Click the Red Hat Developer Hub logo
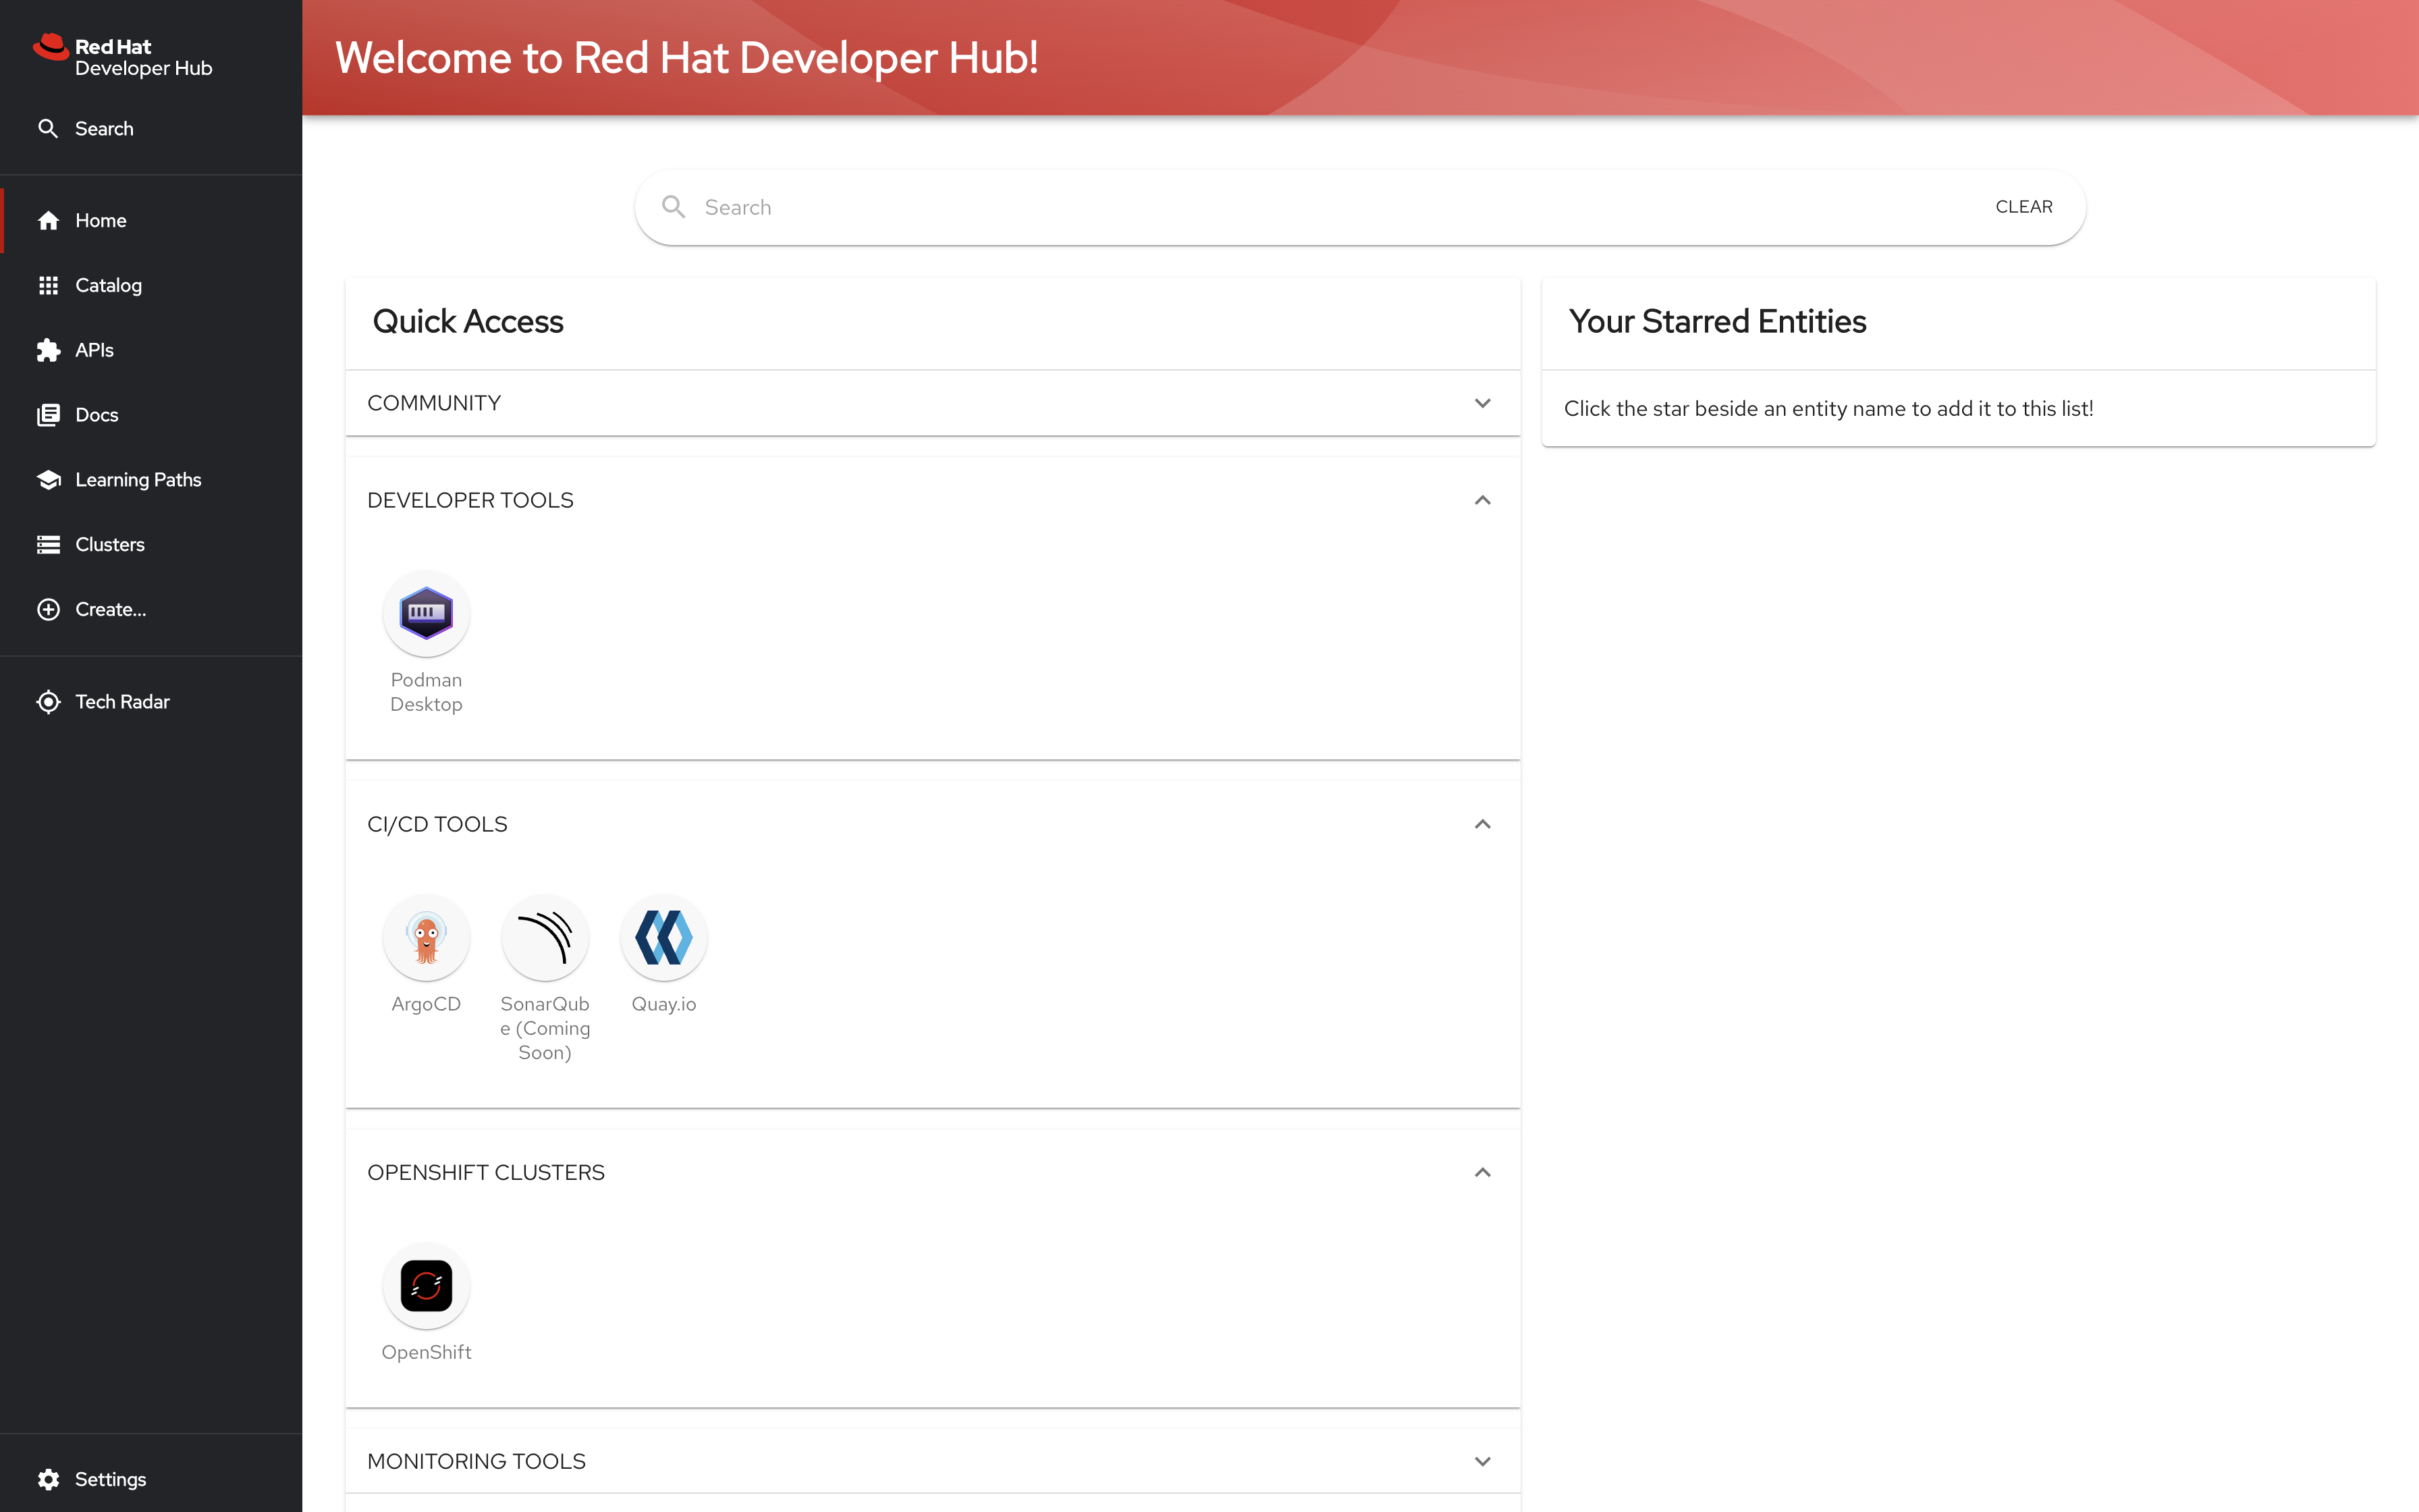Viewport: 2419px width, 1512px height. (123, 57)
